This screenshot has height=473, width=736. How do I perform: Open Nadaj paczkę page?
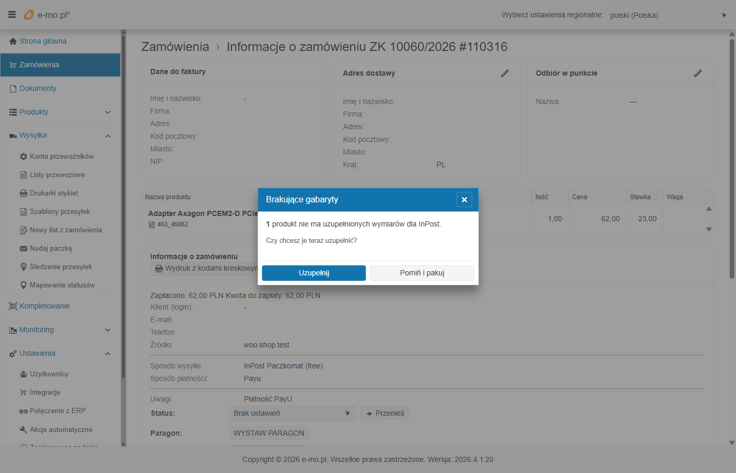coord(50,249)
